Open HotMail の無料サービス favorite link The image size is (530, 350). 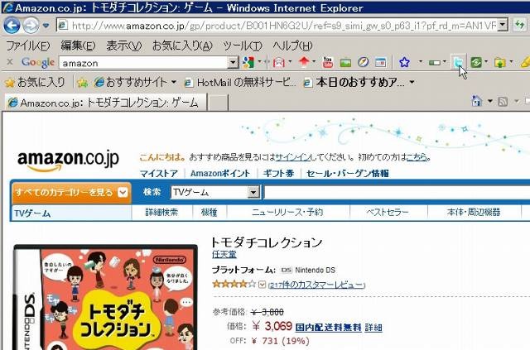click(240, 82)
